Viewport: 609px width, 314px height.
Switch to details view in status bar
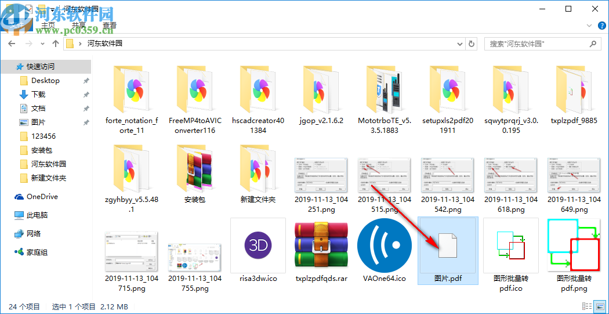pos(588,306)
